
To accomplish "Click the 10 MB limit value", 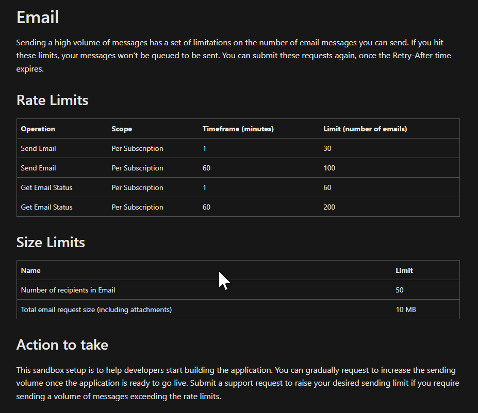I will (405, 309).
